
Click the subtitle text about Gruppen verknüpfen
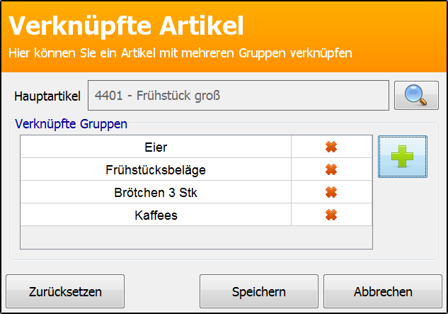pyautogui.click(x=180, y=53)
